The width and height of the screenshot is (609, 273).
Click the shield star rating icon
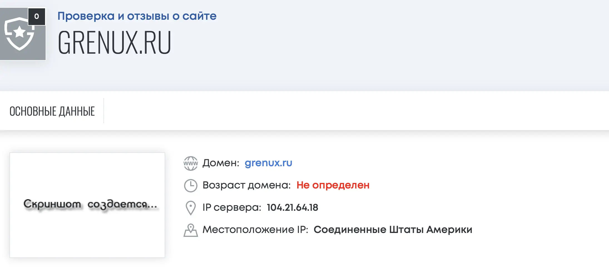pyautogui.click(x=19, y=34)
